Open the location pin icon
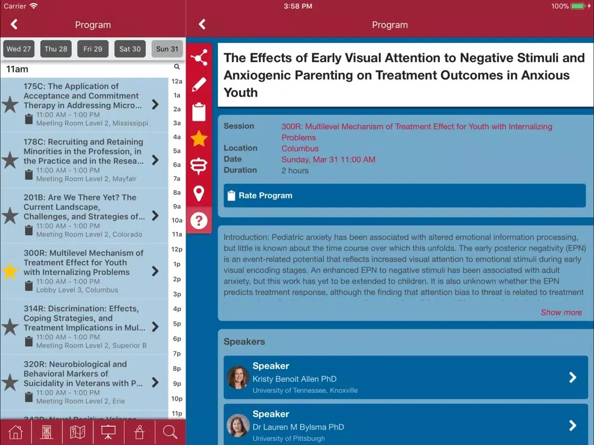 tap(199, 193)
